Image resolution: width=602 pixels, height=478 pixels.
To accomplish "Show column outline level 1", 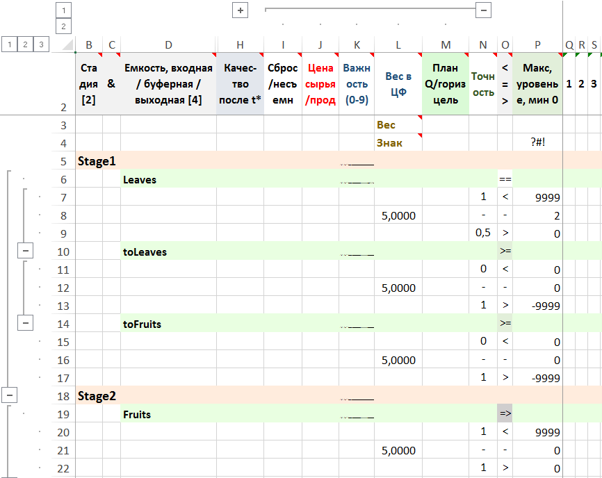I will point(63,10).
